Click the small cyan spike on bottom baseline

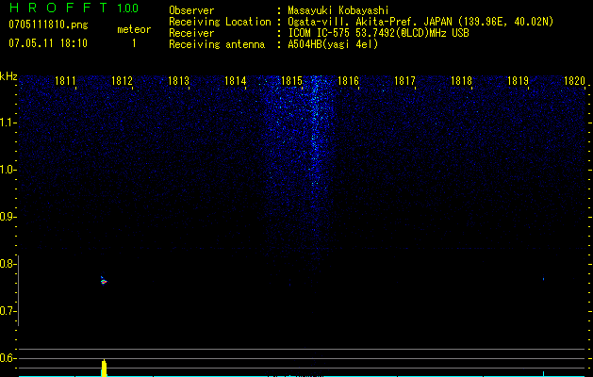click(543, 373)
